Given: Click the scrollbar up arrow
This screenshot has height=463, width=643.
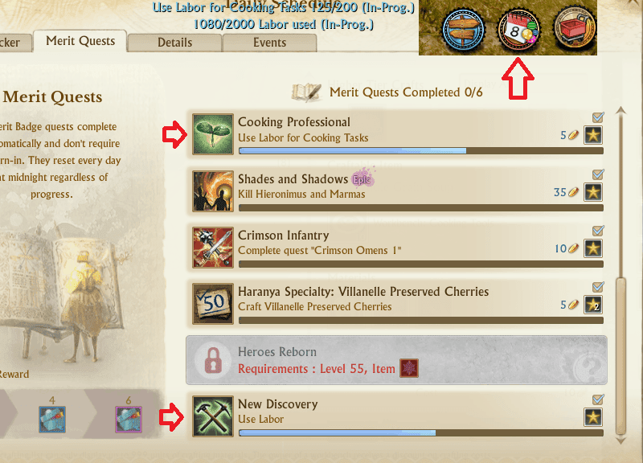Looking at the screenshot, I should [620, 110].
